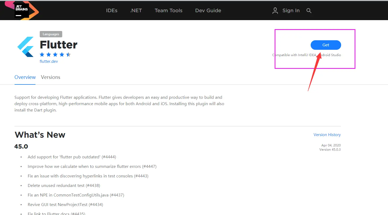The height and width of the screenshot is (215, 388).
Task: Click the What's New heading
Action: (40, 135)
